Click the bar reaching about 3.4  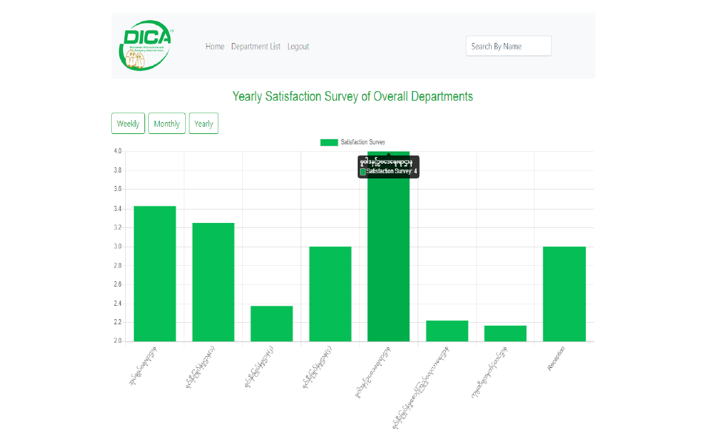155,274
